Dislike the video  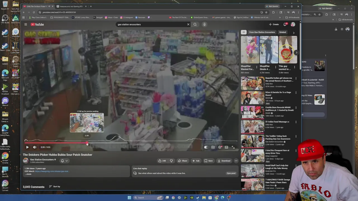tap(171, 161)
